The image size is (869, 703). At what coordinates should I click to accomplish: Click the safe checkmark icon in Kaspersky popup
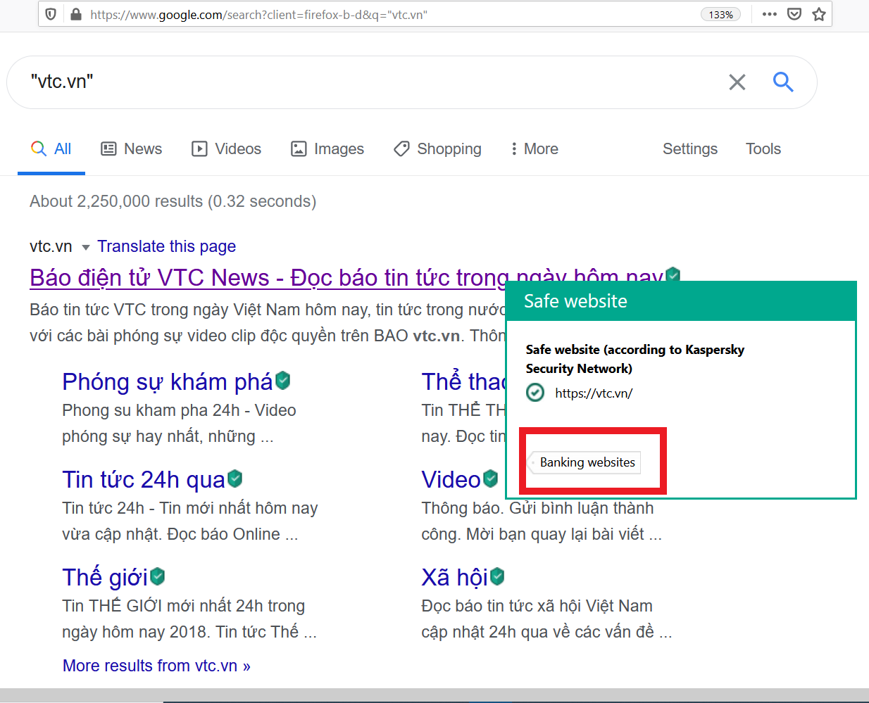[535, 393]
